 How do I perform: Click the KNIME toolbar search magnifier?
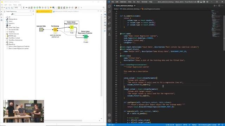(x=104, y=8)
